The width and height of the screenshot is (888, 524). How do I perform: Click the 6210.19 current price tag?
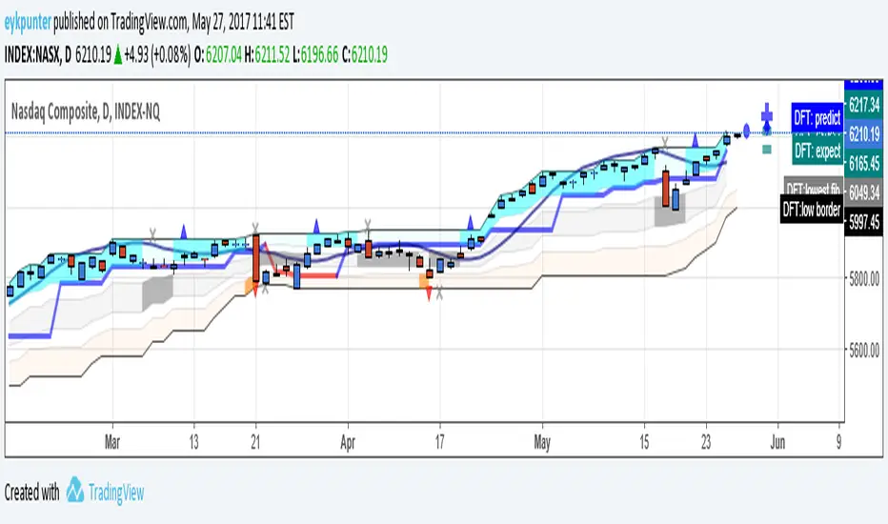click(x=865, y=135)
